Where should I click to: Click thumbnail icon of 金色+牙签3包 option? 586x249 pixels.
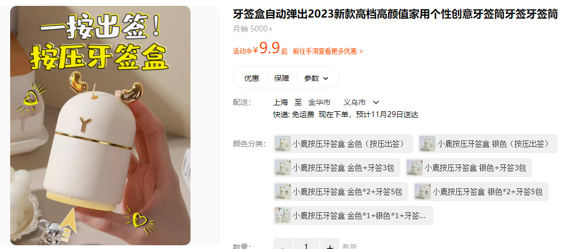[x=283, y=168]
